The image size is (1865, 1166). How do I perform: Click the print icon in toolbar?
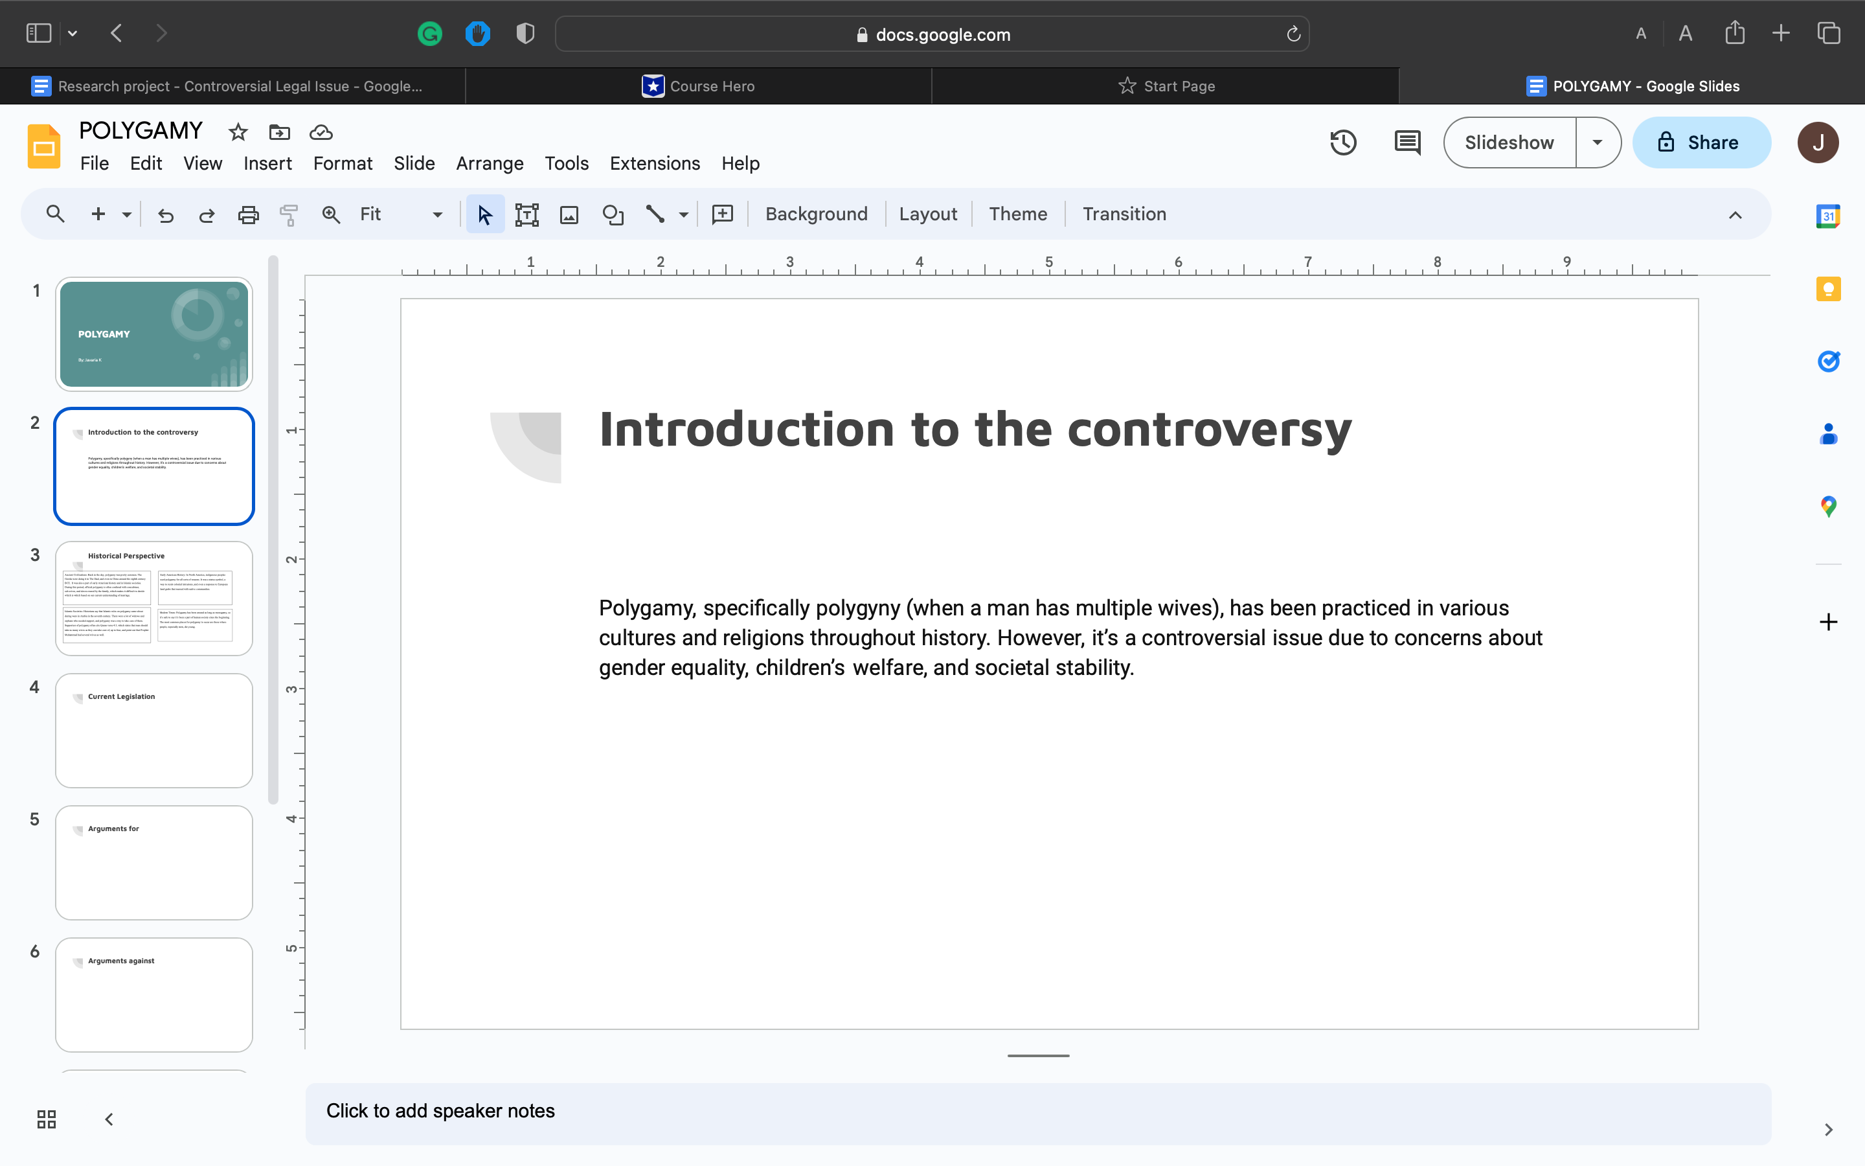(248, 214)
